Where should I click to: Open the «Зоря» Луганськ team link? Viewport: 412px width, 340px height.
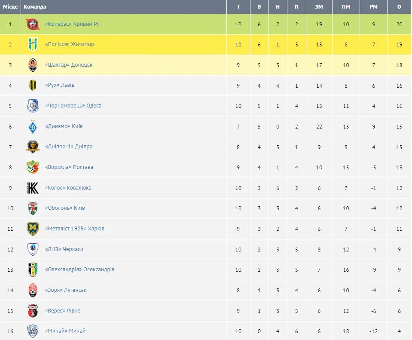coord(66,290)
